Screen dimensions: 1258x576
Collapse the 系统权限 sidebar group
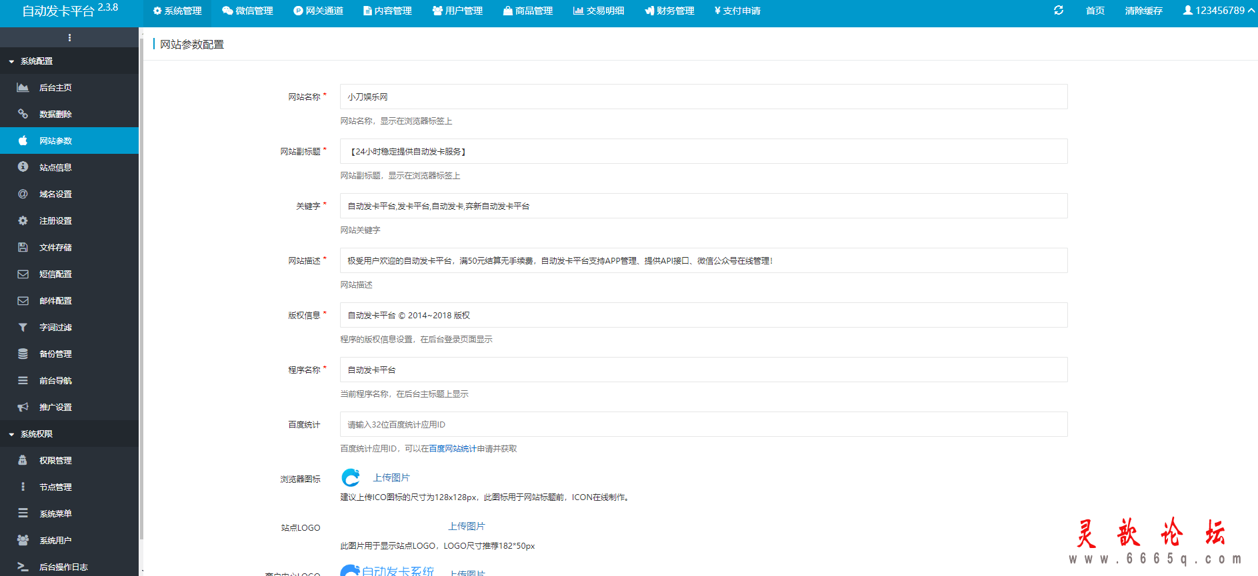(69, 433)
